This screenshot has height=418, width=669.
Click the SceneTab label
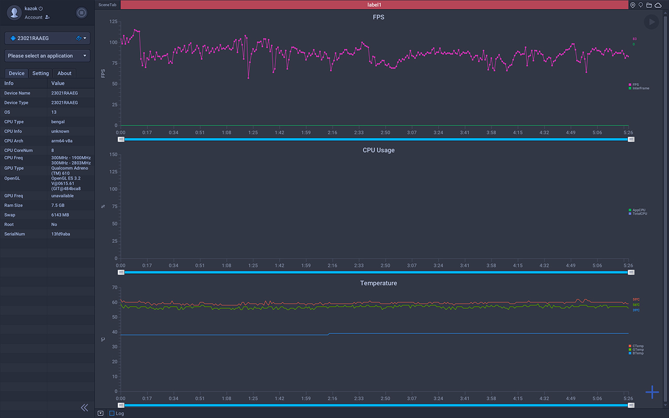click(107, 5)
